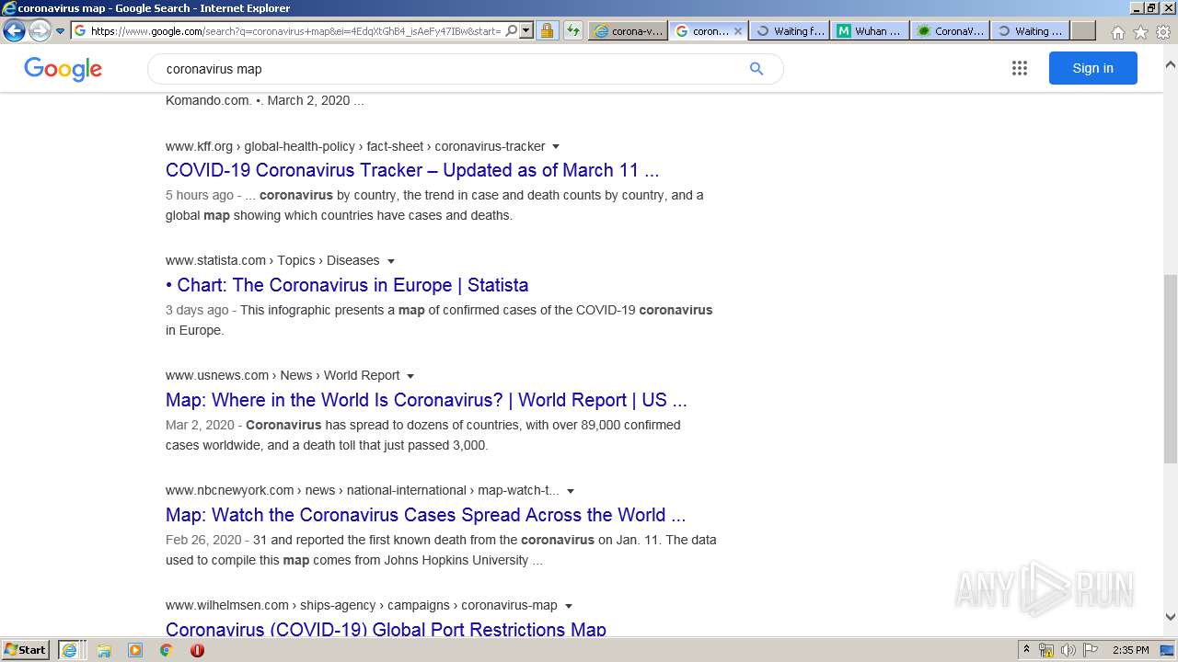The height and width of the screenshot is (662, 1178).
Task: Open Google Chrome taskbar icon
Action: click(x=167, y=650)
